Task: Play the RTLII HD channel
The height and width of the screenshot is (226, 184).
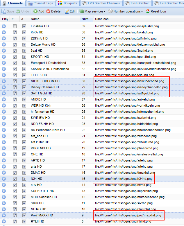Action: pyautogui.click(x=4, y=221)
